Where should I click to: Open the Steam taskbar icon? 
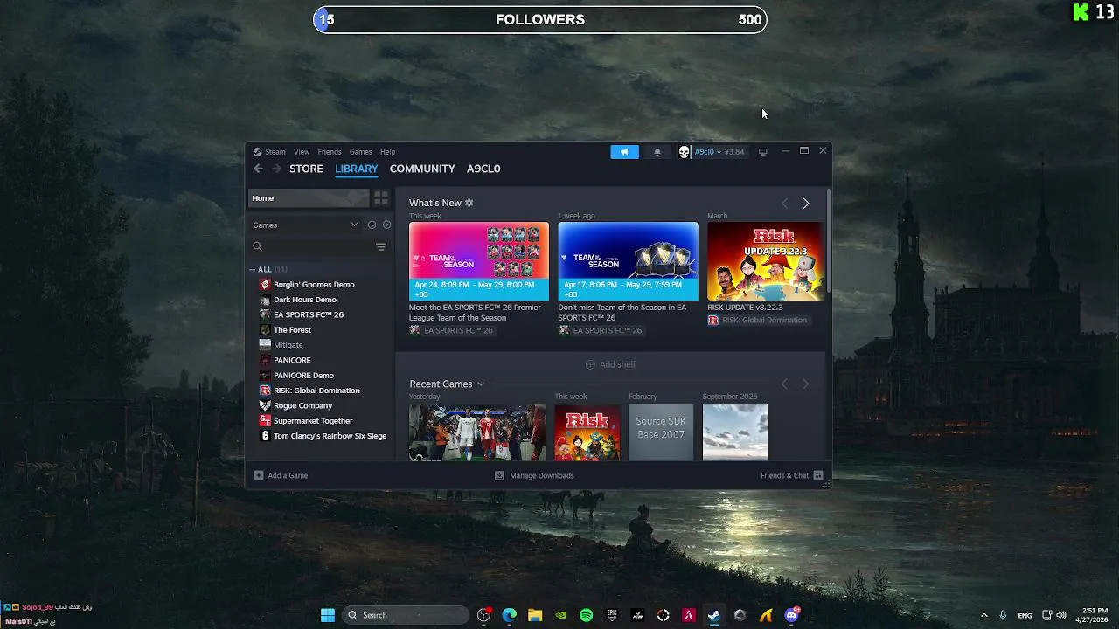click(x=714, y=615)
